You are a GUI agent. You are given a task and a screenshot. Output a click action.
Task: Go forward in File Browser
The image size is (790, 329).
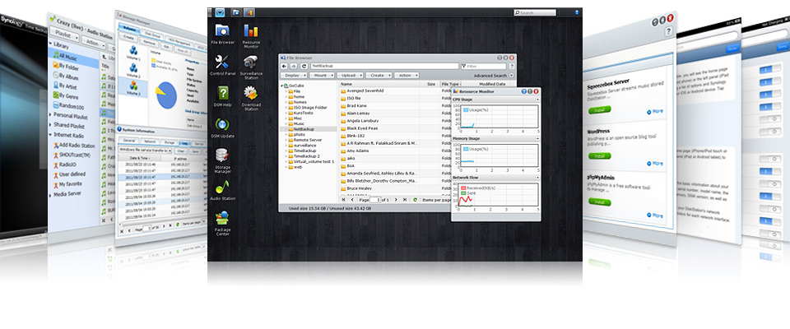click(293, 66)
